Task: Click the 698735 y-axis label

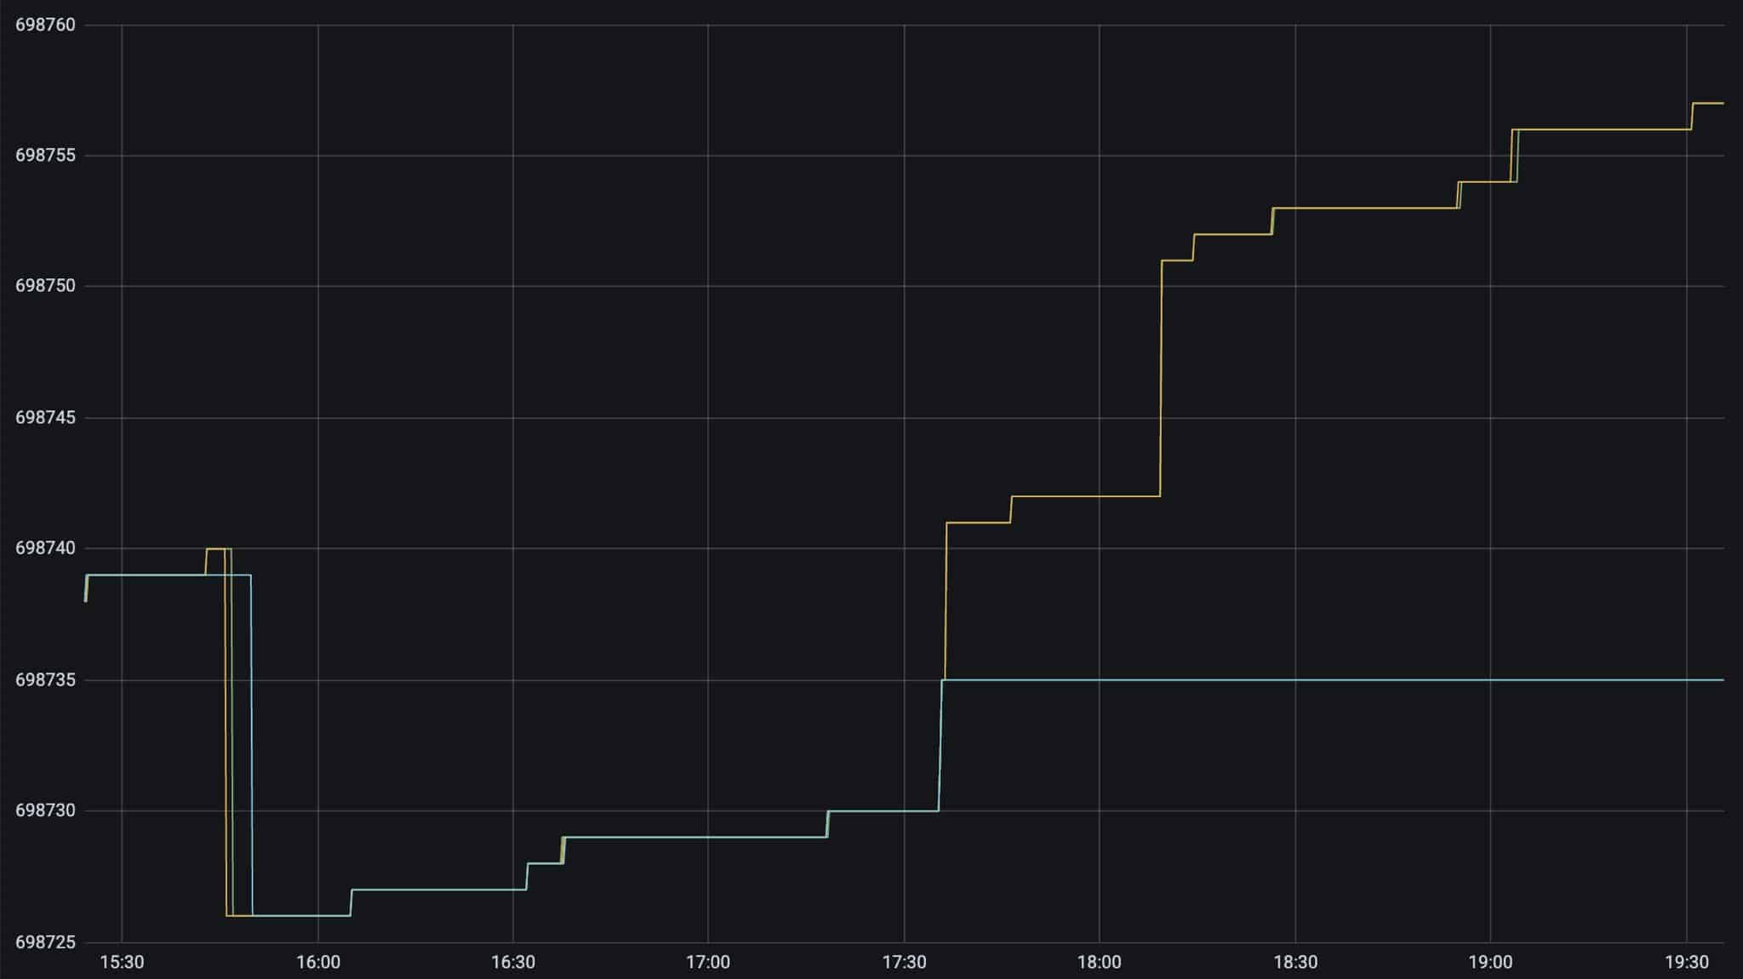Action: click(x=45, y=680)
